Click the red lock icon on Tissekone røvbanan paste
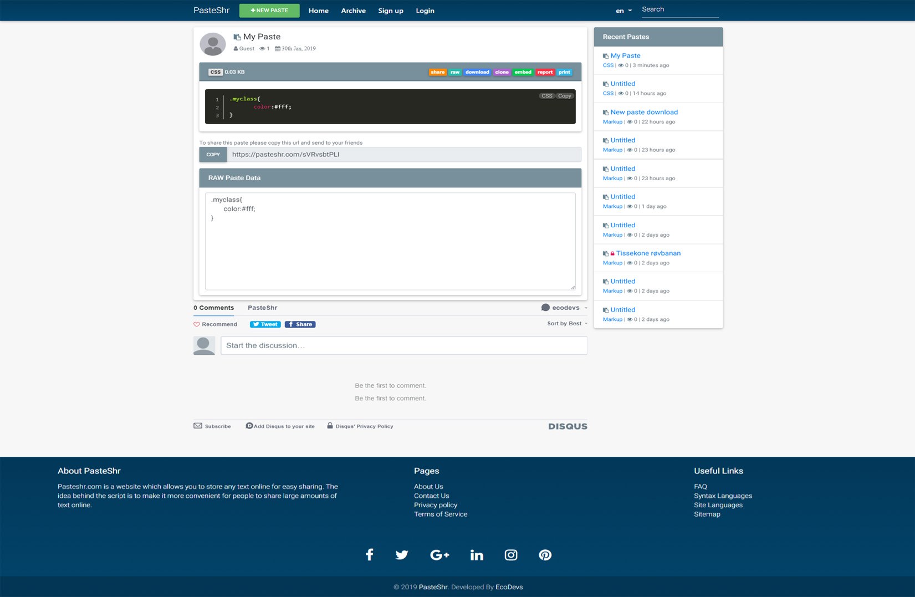Image resolution: width=915 pixels, height=597 pixels. pyautogui.click(x=612, y=253)
